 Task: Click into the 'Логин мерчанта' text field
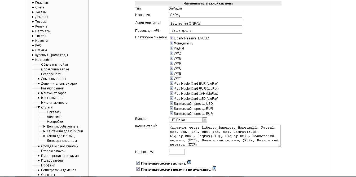[205, 23]
